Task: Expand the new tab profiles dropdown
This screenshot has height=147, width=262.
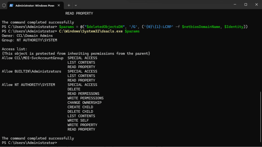Action: (x=76, y=5)
